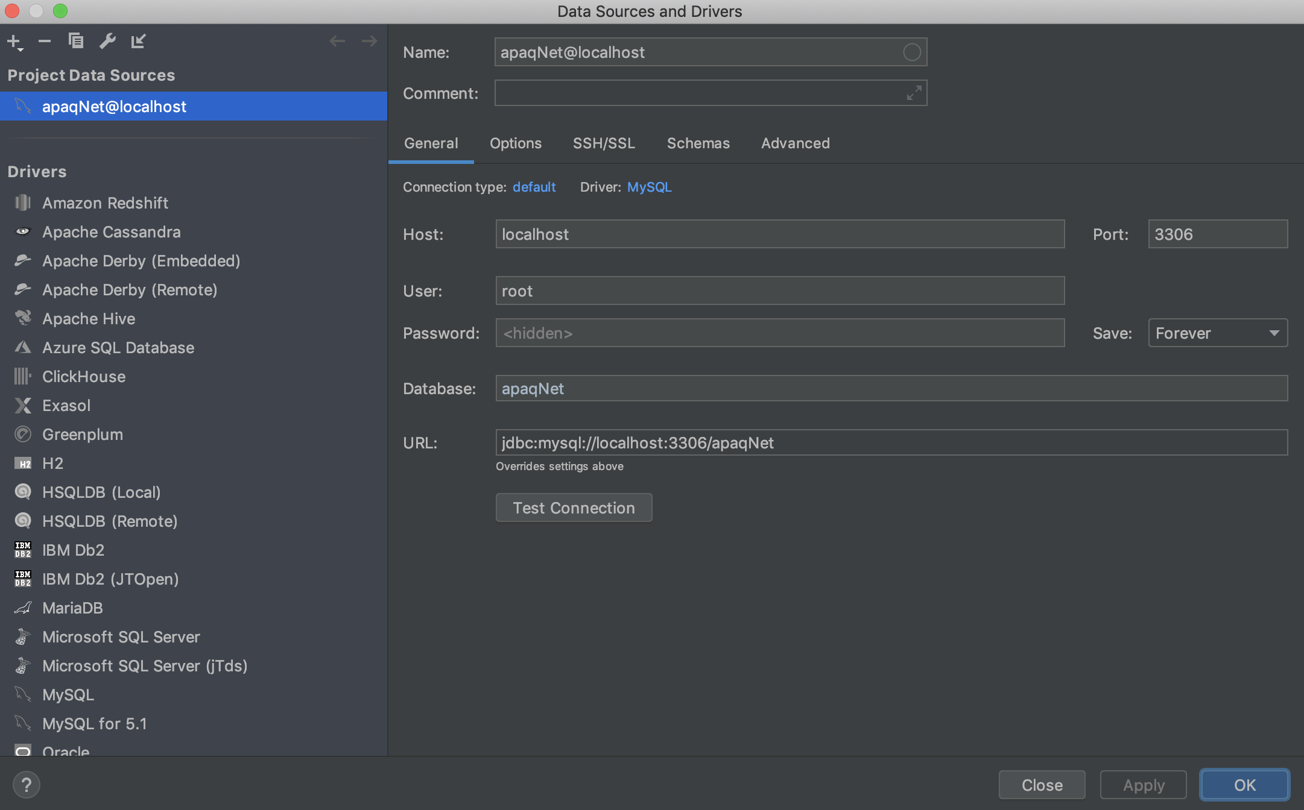Open the Advanced tab

point(795,143)
